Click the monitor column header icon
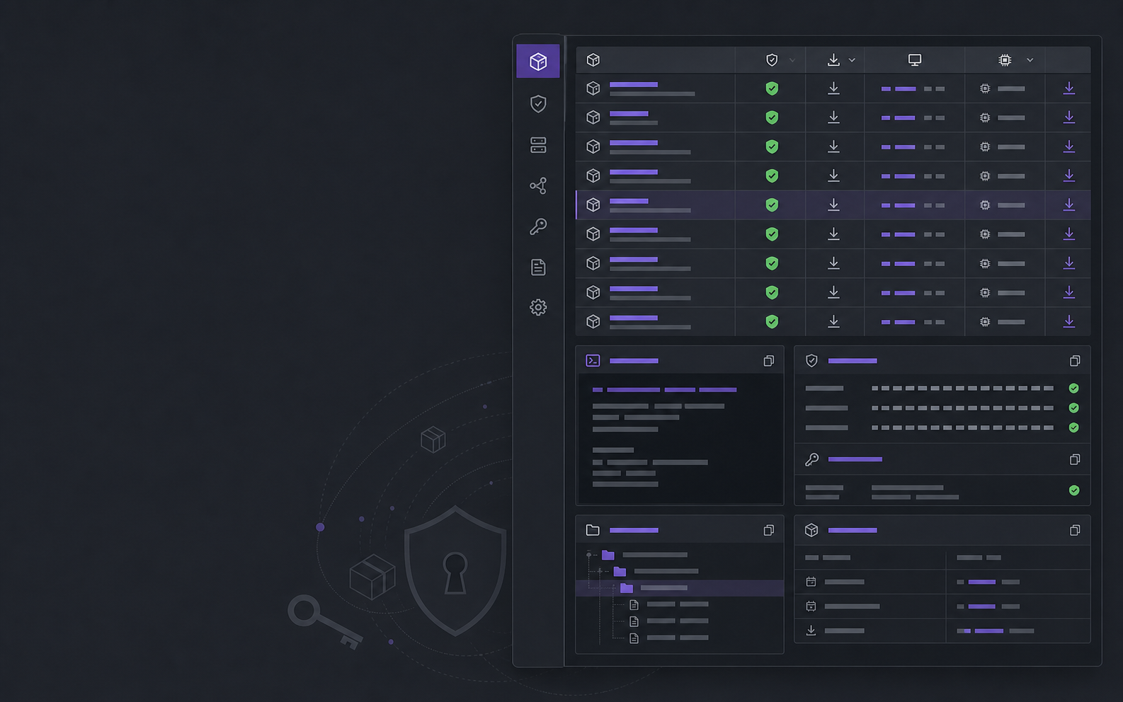 click(x=915, y=60)
